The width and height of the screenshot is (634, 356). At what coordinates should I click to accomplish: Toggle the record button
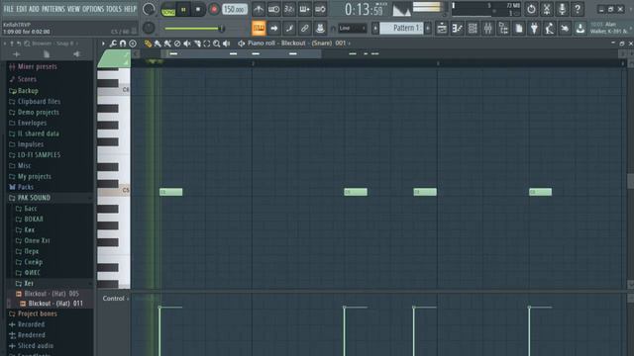point(214,9)
